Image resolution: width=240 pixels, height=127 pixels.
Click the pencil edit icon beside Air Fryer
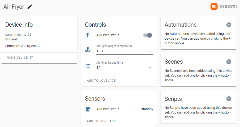point(30,7)
